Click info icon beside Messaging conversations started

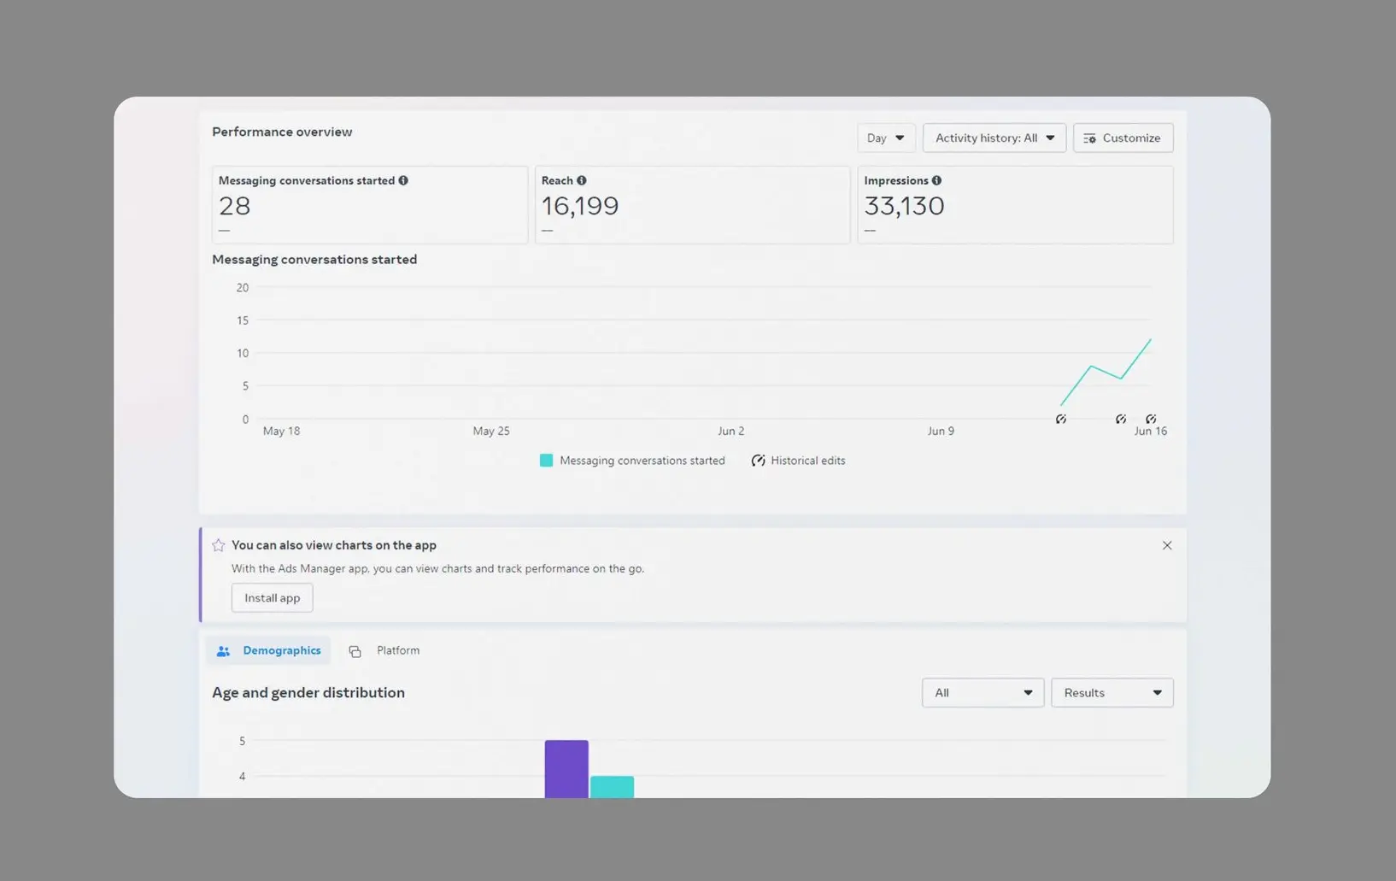tap(403, 180)
